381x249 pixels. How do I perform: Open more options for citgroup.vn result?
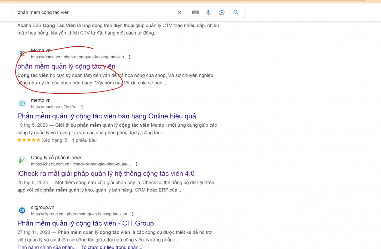[x=133, y=214]
